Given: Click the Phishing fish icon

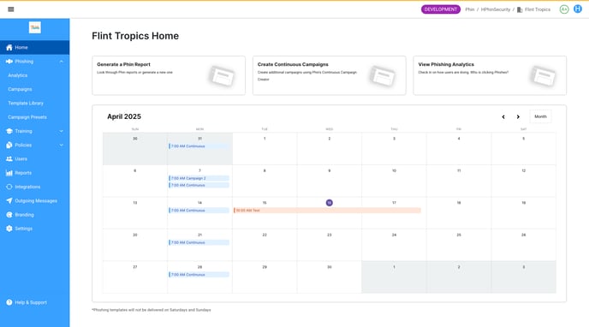Looking at the screenshot, I should pos(9,61).
